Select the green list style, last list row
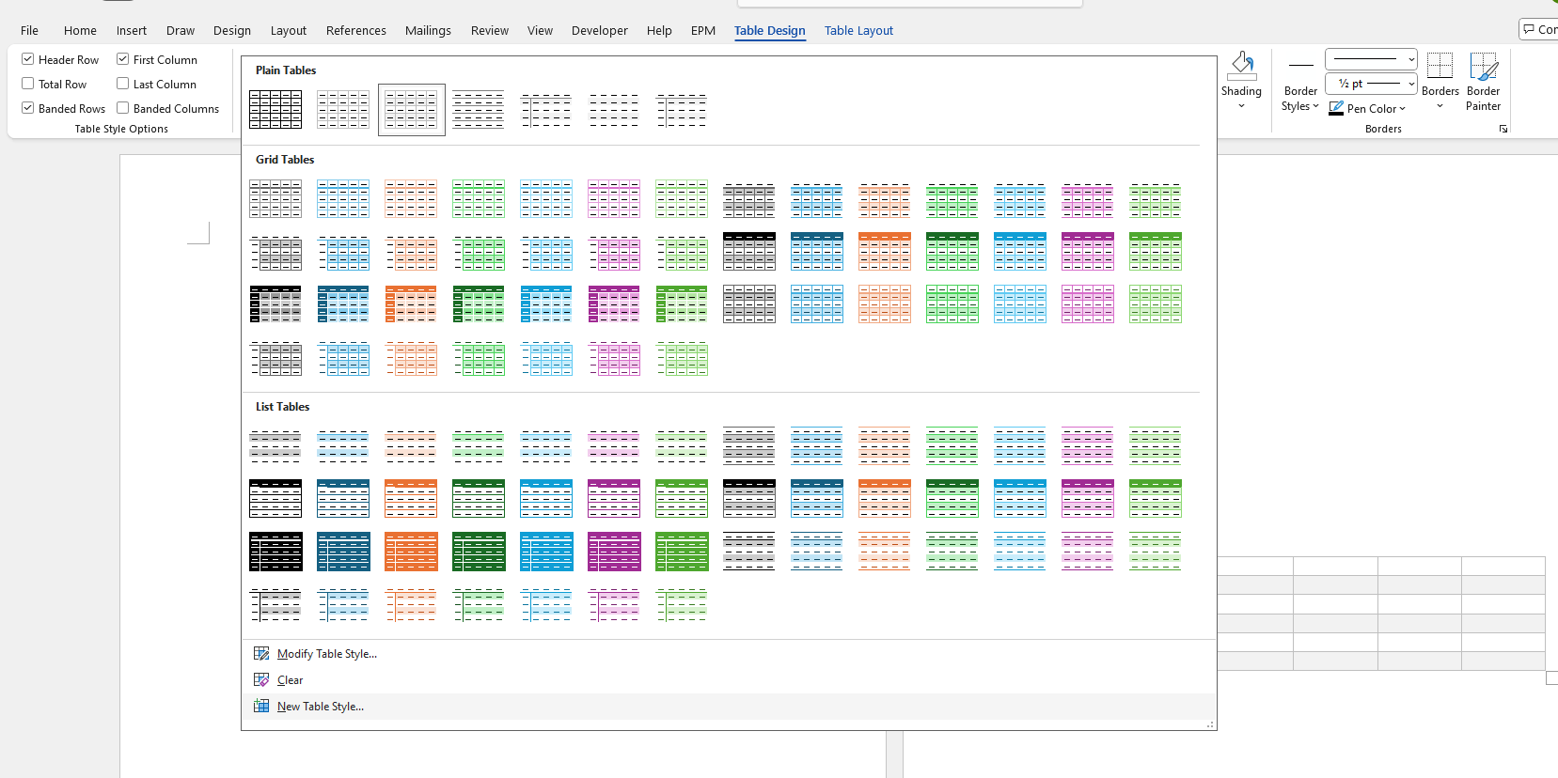 682,606
